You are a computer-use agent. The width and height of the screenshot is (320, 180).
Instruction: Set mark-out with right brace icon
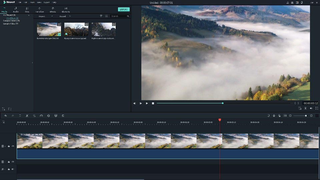coord(298,103)
